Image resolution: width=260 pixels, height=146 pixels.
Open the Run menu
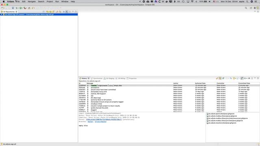coord(57,2)
